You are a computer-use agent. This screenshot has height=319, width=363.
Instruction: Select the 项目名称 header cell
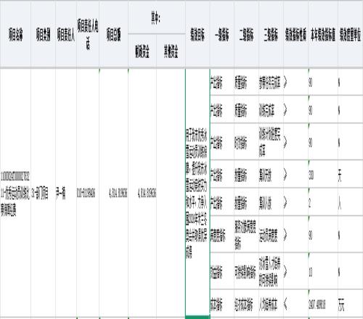(x=15, y=34)
